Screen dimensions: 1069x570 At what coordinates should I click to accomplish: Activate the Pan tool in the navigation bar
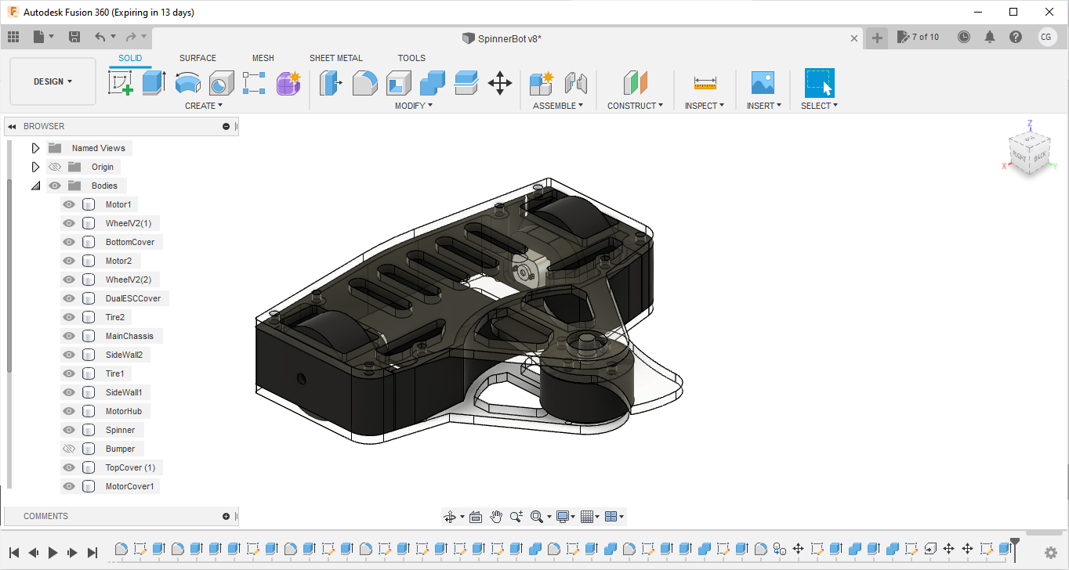(x=496, y=516)
